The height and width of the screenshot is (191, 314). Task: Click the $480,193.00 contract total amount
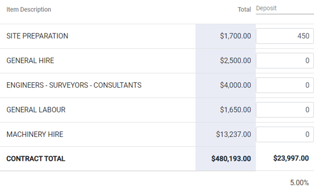click(231, 159)
